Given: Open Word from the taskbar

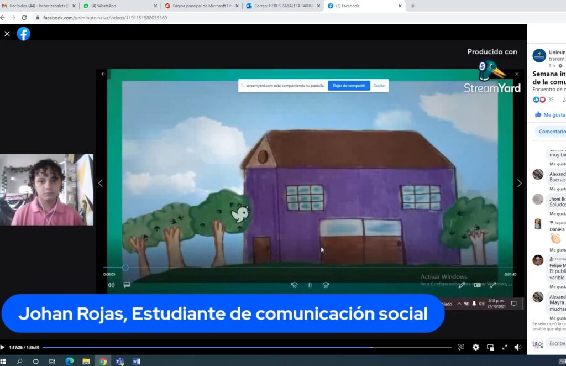Looking at the screenshot, I should [x=137, y=362].
